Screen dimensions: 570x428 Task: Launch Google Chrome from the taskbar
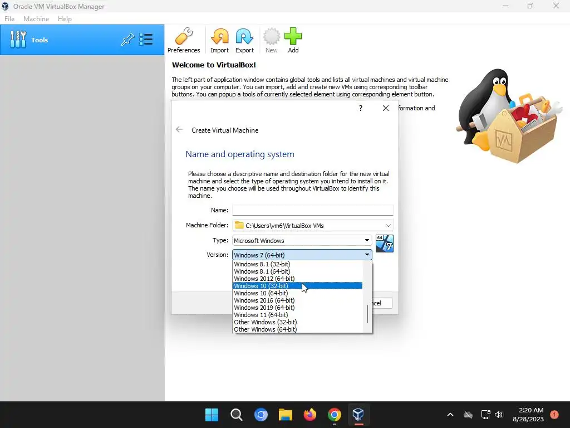335,415
